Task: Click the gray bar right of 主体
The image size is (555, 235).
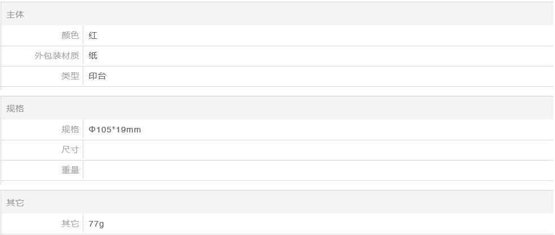Action: pyautogui.click(x=281, y=15)
